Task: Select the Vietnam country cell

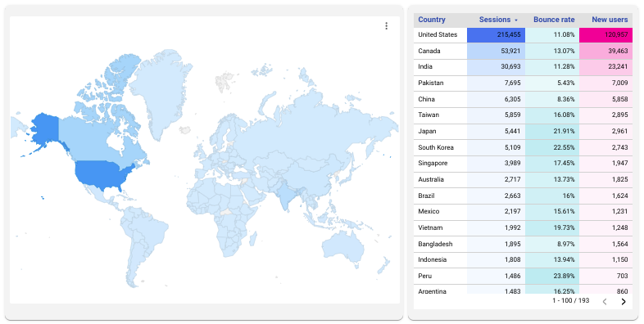Action: click(440, 227)
